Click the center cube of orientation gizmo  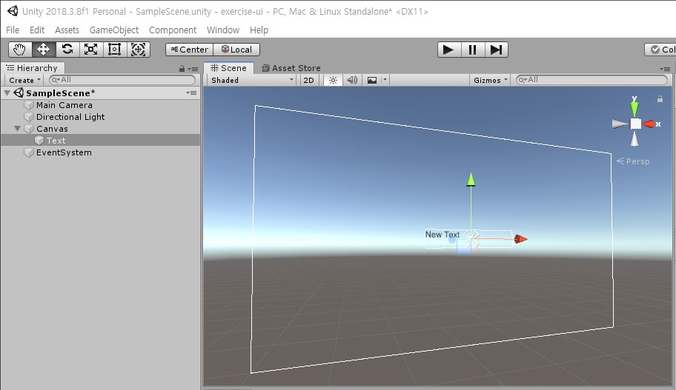pos(635,124)
